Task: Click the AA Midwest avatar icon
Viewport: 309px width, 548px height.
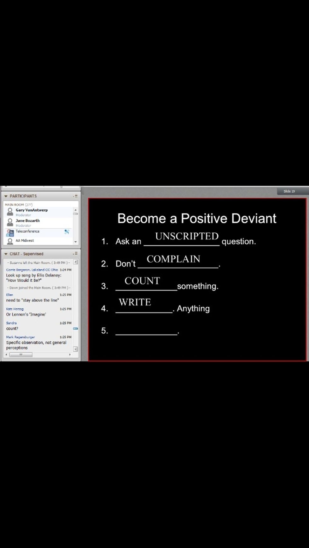Action: [10, 241]
